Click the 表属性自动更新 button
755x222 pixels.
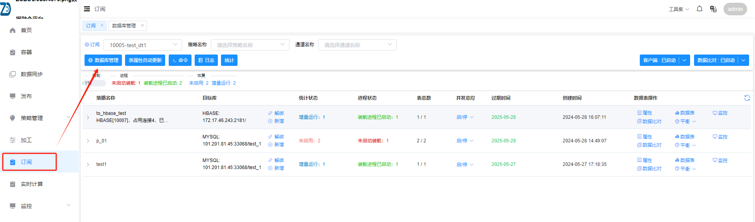pos(145,60)
